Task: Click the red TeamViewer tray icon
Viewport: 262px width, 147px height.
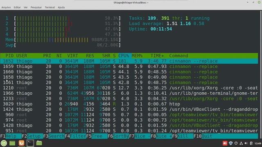Action: tap(225, 143)
